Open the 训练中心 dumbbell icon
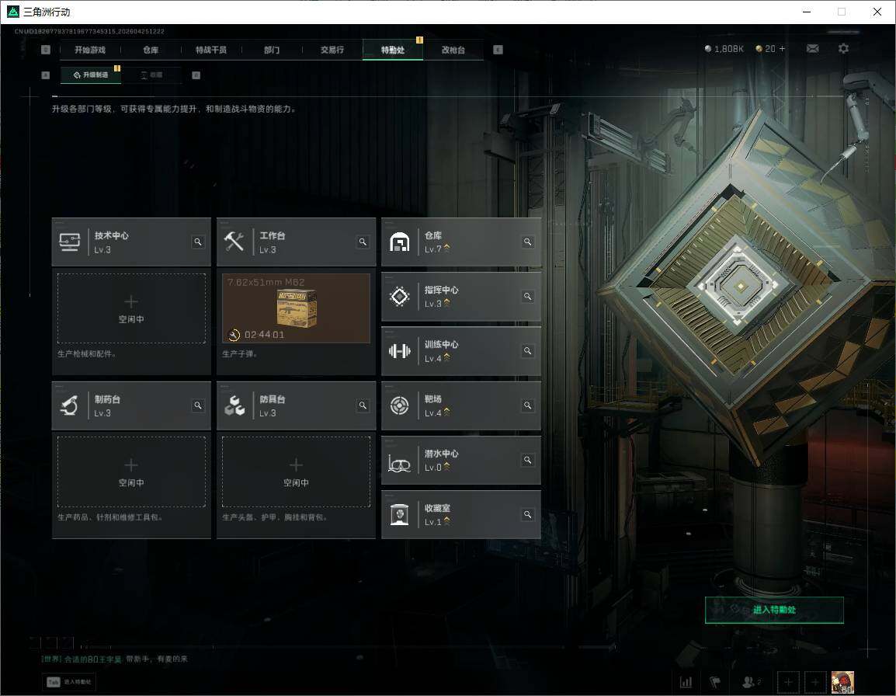 [x=399, y=350]
